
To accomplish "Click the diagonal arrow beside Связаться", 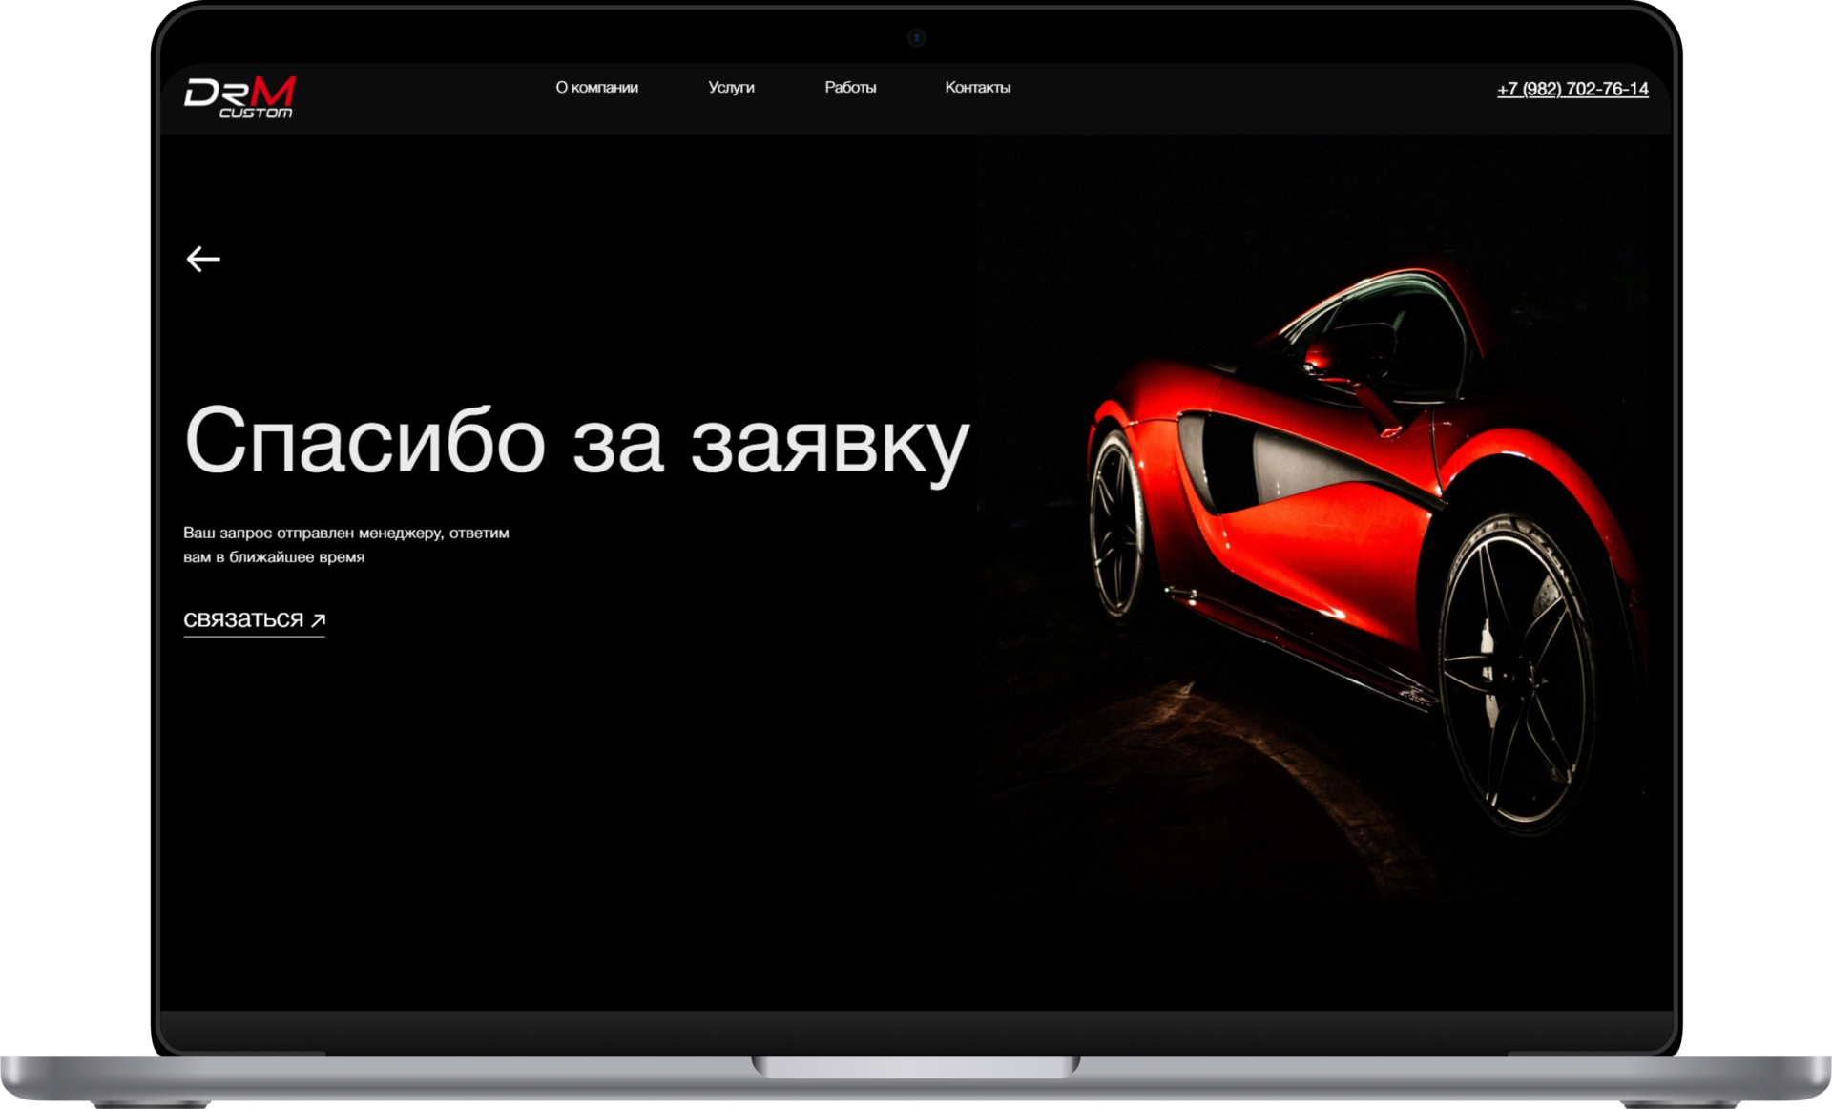I will click(x=319, y=620).
